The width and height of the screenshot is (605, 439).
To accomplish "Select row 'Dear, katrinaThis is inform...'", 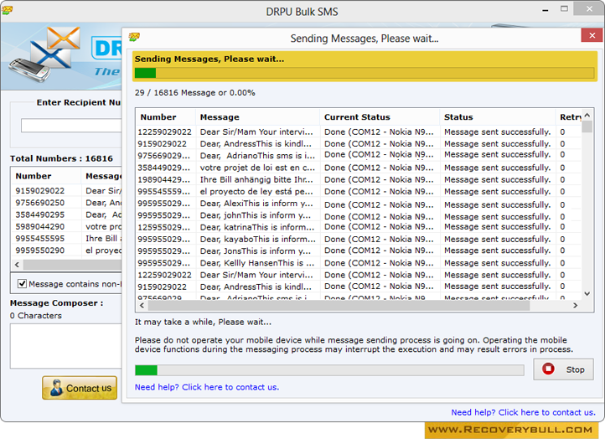I will click(x=358, y=227).
